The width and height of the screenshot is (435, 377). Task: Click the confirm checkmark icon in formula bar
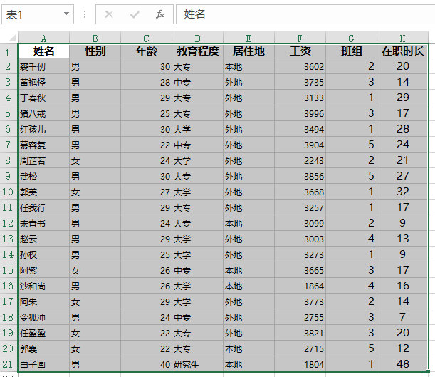click(x=135, y=14)
